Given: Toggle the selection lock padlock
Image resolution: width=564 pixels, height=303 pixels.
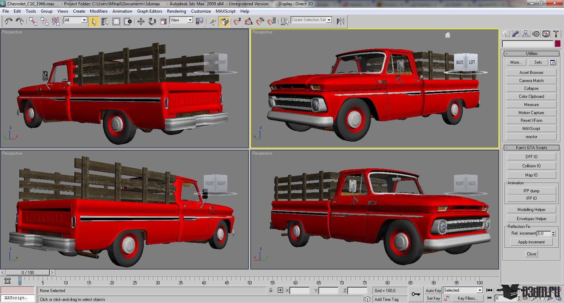Looking at the screenshot, I should pyautogui.click(x=271, y=290).
